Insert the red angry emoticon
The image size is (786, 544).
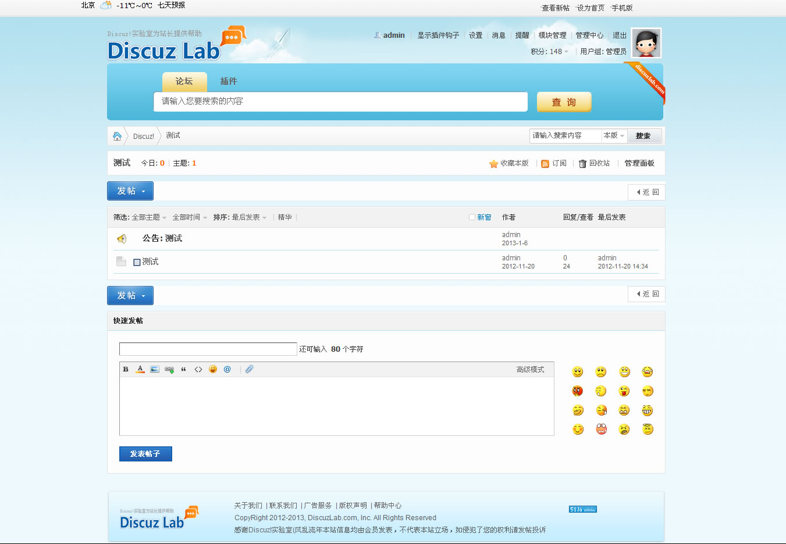pyautogui.click(x=578, y=391)
